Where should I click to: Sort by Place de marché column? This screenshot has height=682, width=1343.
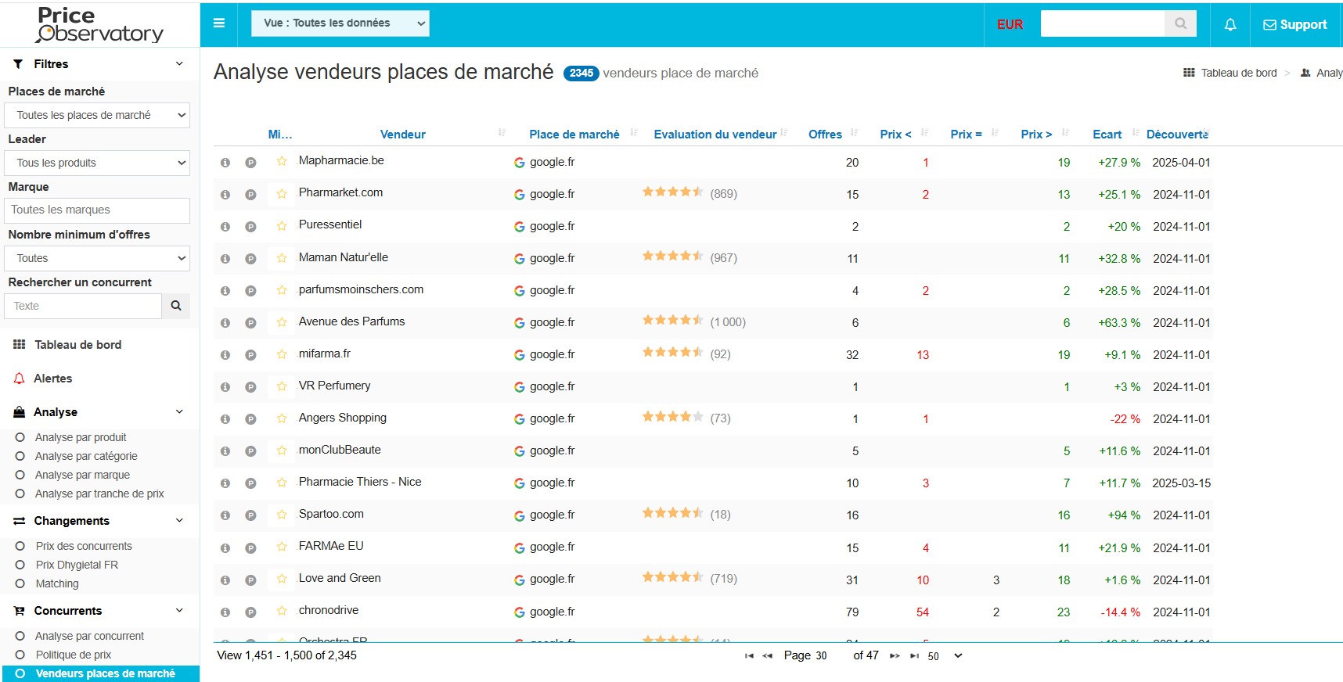[574, 135]
